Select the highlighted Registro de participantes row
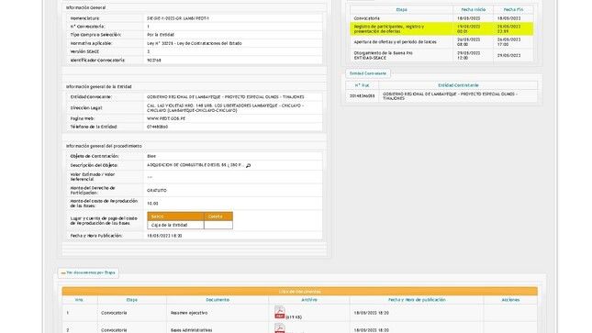Viewport: 592px width, 333px height. [x=441, y=29]
